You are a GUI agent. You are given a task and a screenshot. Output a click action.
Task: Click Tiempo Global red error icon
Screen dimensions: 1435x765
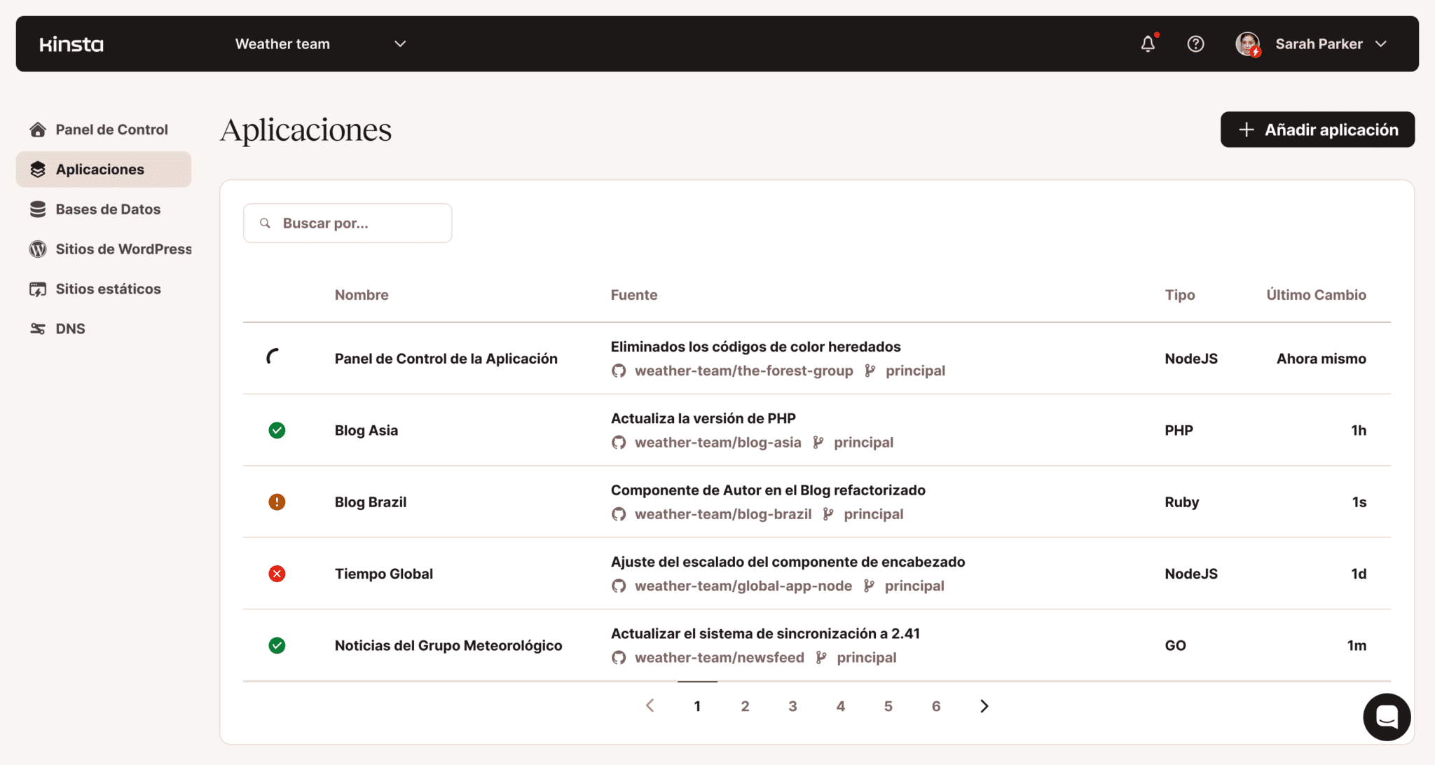coord(277,574)
